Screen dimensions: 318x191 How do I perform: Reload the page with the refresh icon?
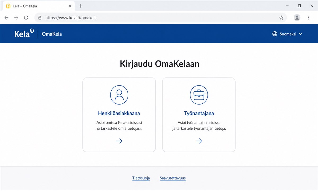pyautogui.click(x=26, y=18)
